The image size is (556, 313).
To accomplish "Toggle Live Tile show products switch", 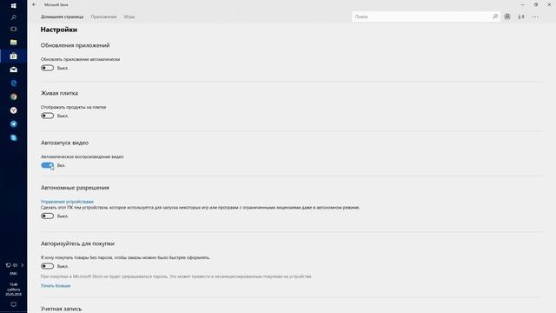I will [x=47, y=116].
